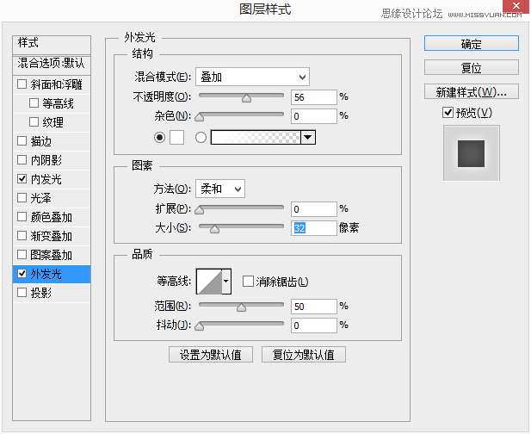Enable the 图案叠加 style checkbox
The width and height of the screenshot is (531, 434).
22,255
